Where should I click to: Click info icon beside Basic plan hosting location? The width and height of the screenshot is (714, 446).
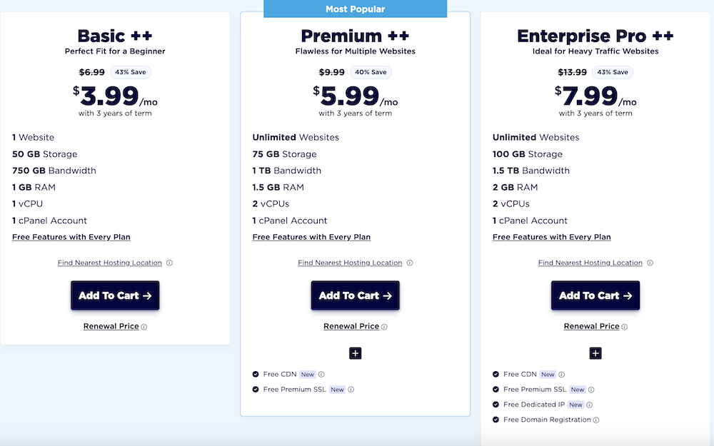[169, 263]
